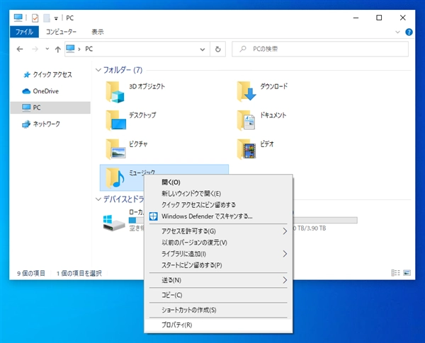Open the quick access toolbar customize dropdown
This screenshot has width=425, height=343.
tap(56, 18)
